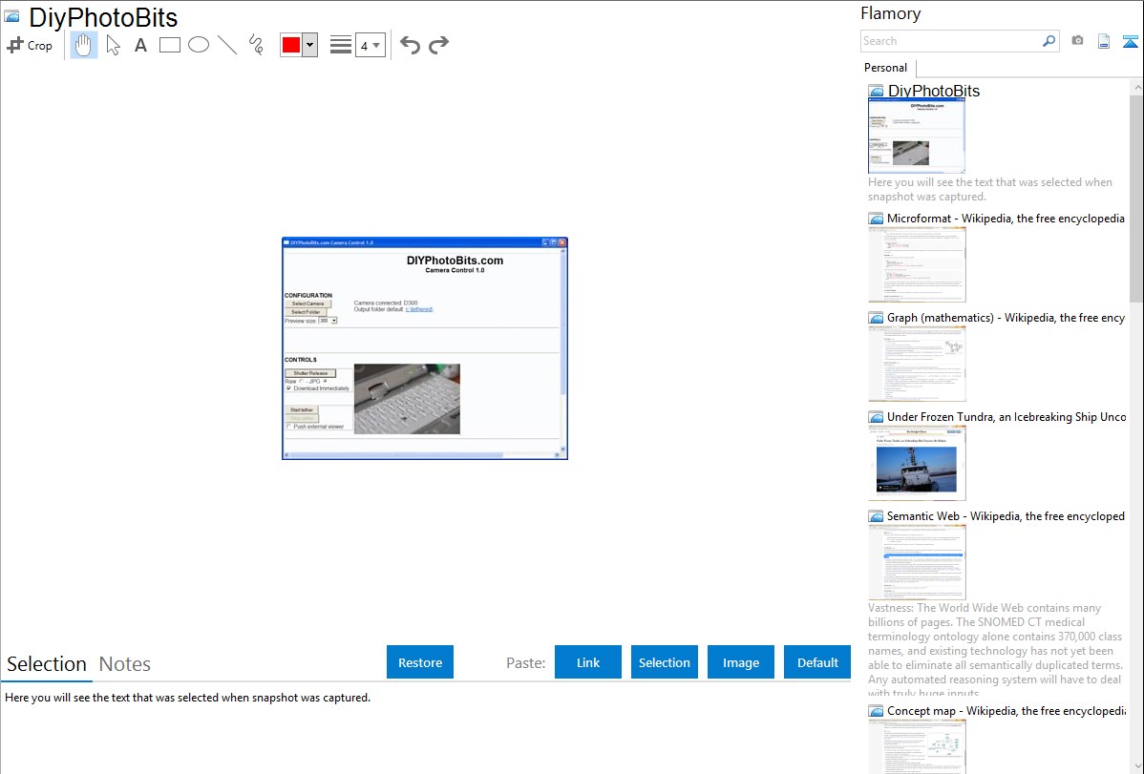The height and width of the screenshot is (774, 1144).
Task: Click the document page icon in Flamory
Action: 1104,42
